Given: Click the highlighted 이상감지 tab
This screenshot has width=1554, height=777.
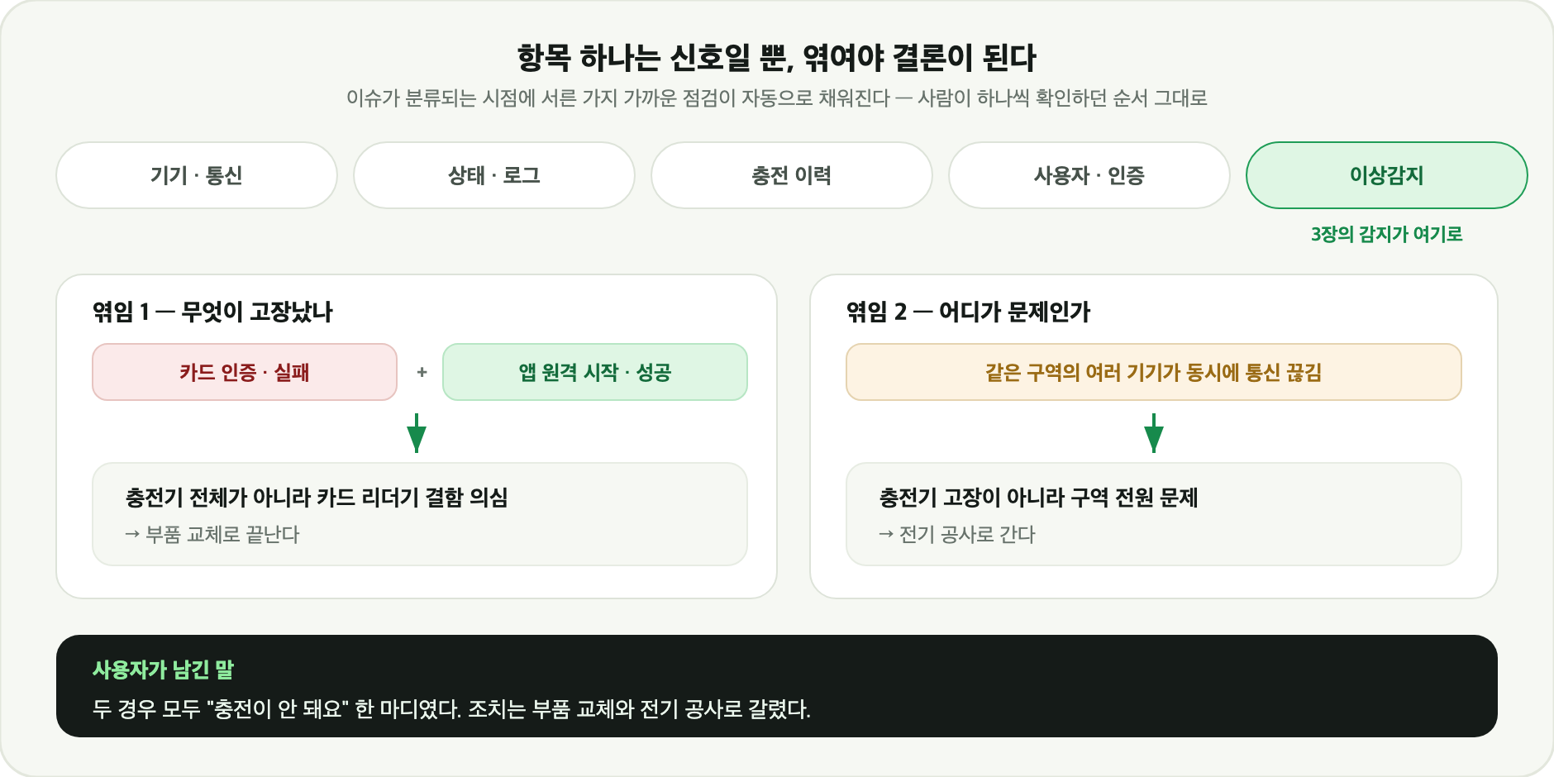Looking at the screenshot, I should (x=1387, y=175).
